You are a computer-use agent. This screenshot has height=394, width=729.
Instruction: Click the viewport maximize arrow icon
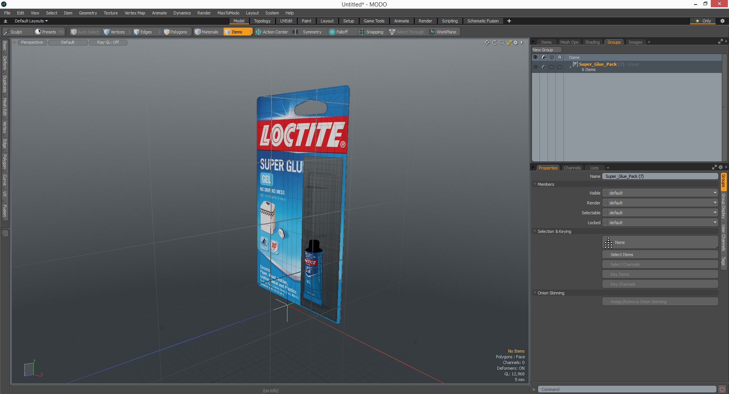(x=510, y=43)
